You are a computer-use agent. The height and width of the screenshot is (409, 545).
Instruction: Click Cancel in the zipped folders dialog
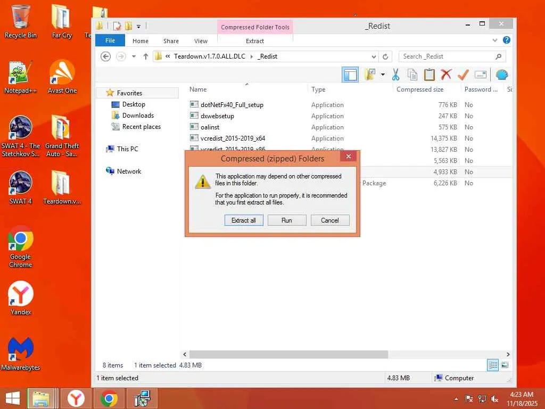tap(330, 220)
